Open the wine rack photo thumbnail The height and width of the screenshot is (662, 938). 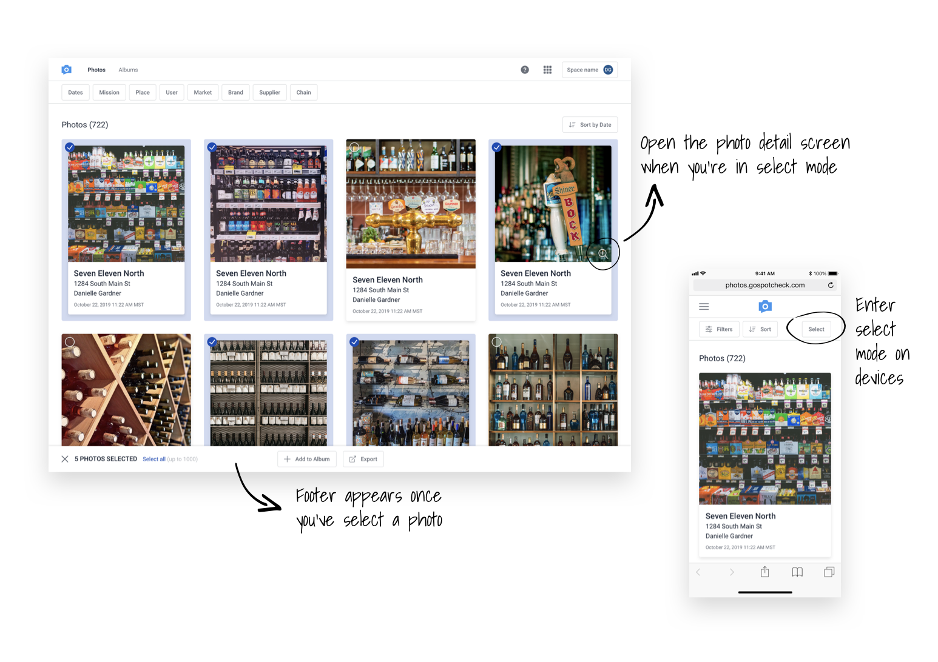tap(126, 390)
